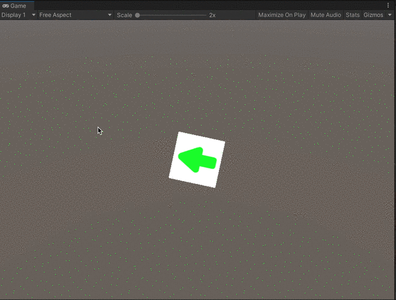396x300 pixels.
Task: Click the arrow beside Free Aspect
Action: coord(110,15)
